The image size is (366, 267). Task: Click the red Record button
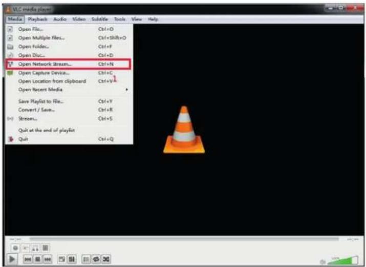pyautogui.click(x=15, y=248)
